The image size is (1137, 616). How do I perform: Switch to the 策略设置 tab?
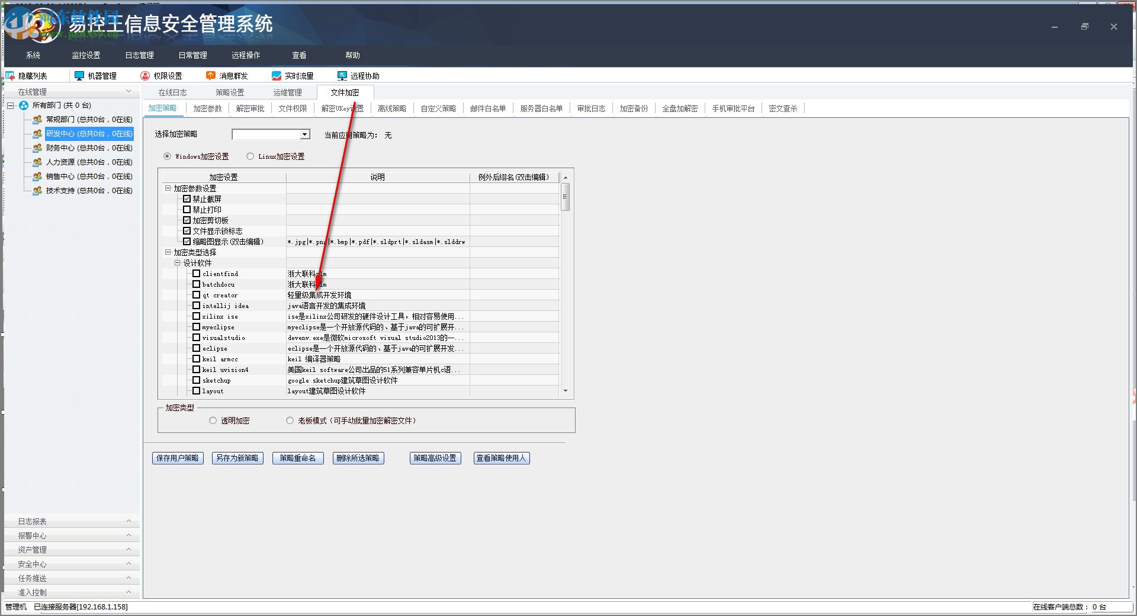[230, 92]
